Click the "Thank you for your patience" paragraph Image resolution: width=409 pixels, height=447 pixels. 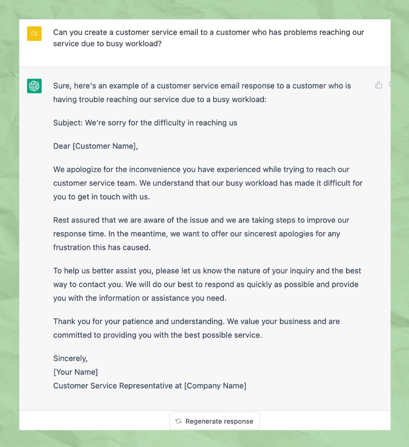(196, 328)
